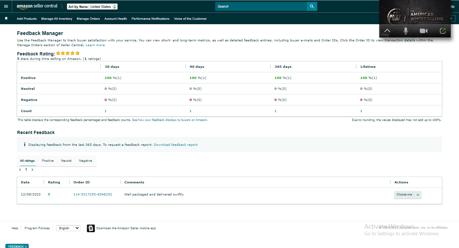459x248 pixels.
Task: Click the video camera icon in overlay
Action: 424,31
